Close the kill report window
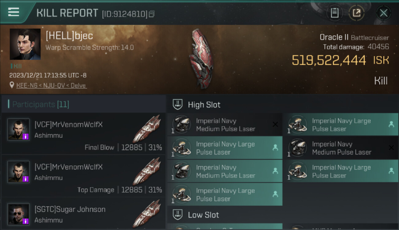This screenshot has width=399, height=230. [x=383, y=13]
